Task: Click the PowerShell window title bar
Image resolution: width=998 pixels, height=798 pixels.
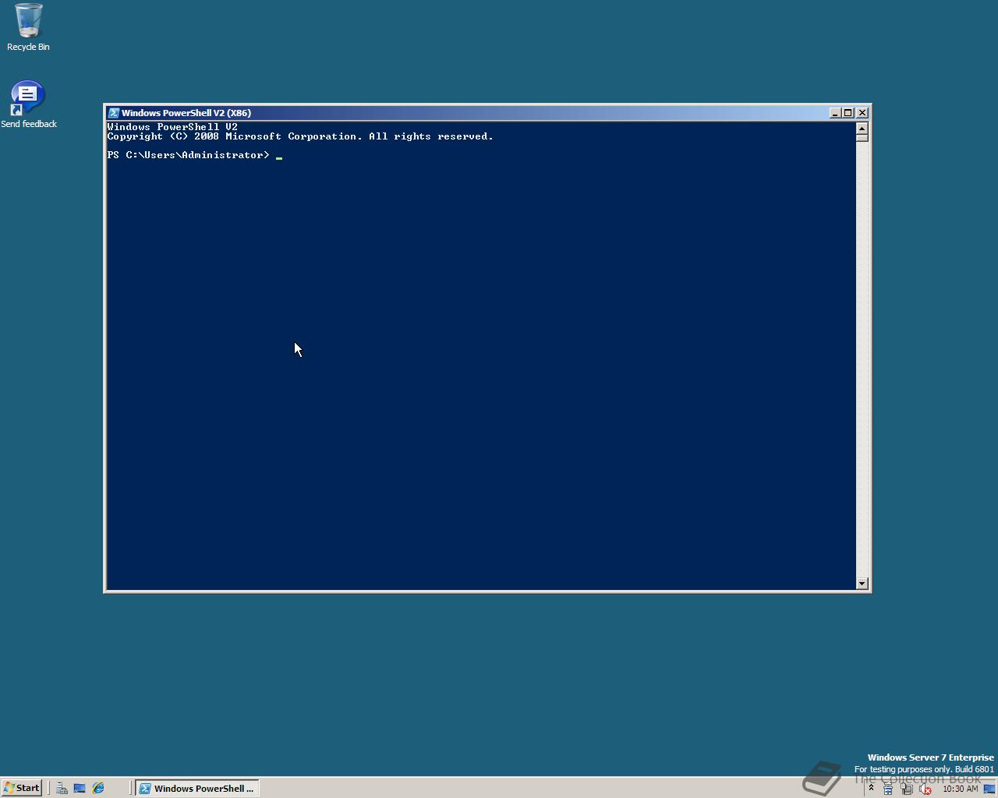Action: coord(468,113)
